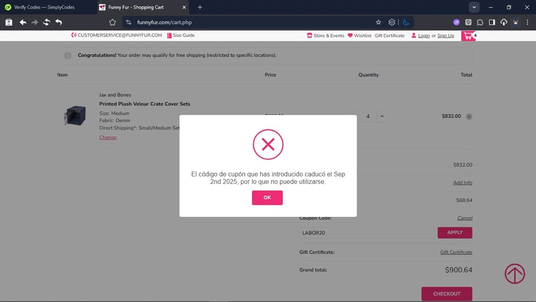Go back one page in browser
Image resolution: width=536 pixels, height=302 pixels.
click(x=23, y=22)
